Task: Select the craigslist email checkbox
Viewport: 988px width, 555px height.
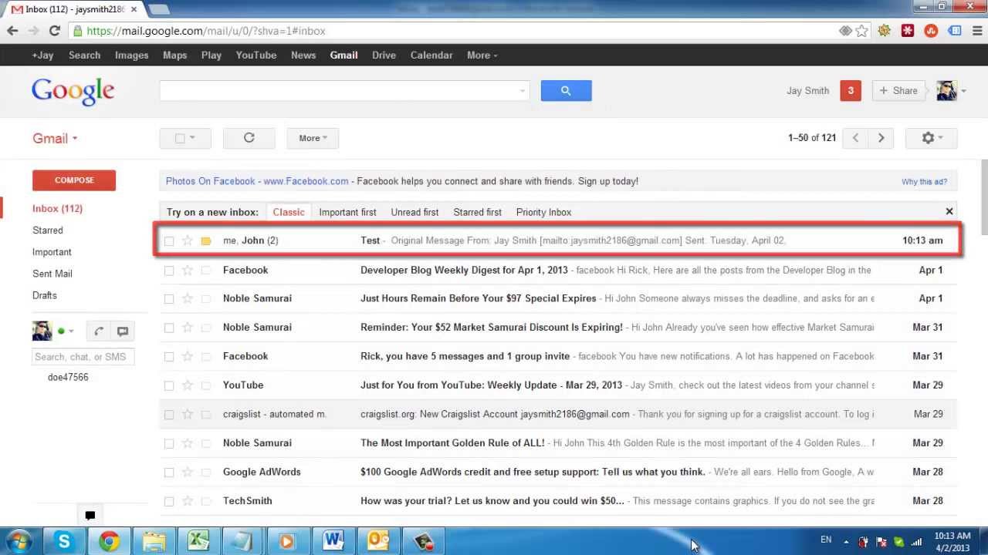Action: [169, 415]
